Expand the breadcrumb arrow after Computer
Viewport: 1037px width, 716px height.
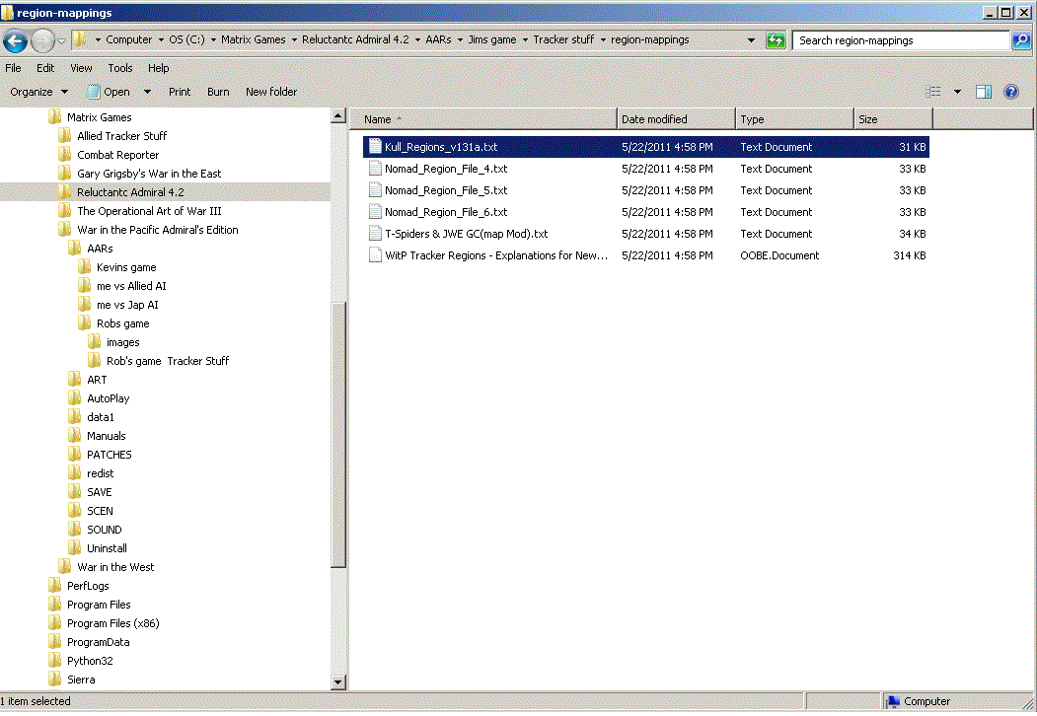[161, 39]
